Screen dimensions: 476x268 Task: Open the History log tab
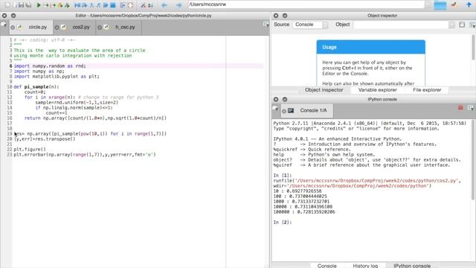(x=365, y=265)
